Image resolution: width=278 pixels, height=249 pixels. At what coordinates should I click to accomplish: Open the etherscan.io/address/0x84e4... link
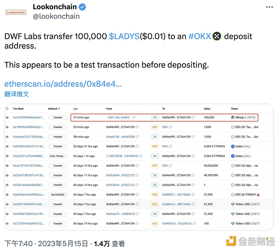pyautogui.click(x=63, y=84)
